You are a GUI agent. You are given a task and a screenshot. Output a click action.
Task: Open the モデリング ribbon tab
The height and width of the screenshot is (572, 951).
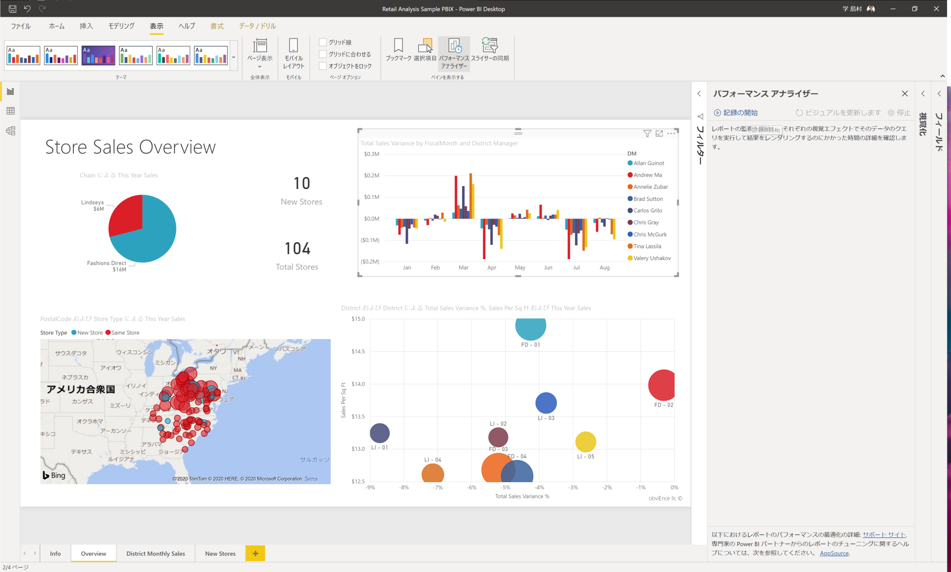(121, 26)
